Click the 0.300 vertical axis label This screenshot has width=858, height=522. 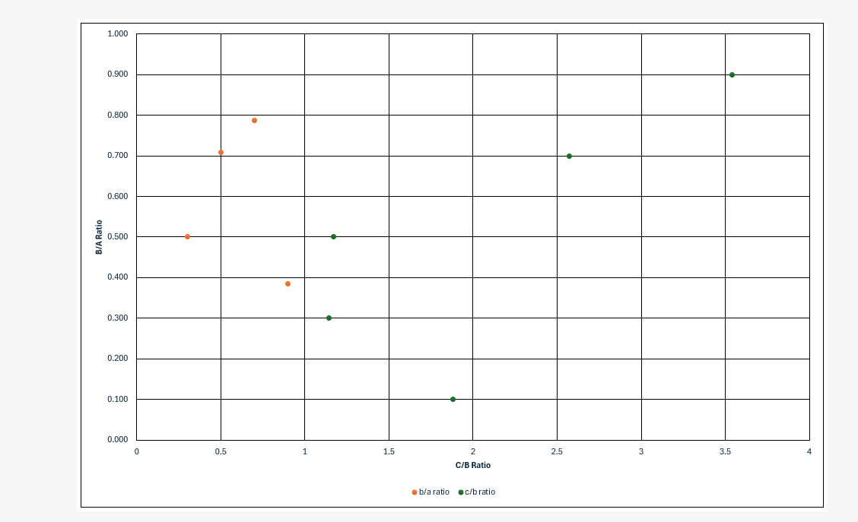pyautogui.click(x=118, y=318)
